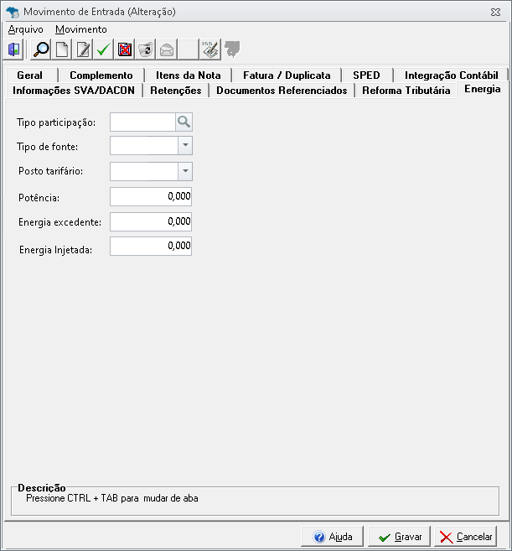The width and height of the screenshot is (512, 551).
Task: Close the Movimento de Entrada window
Action: [x=495, y=13]
